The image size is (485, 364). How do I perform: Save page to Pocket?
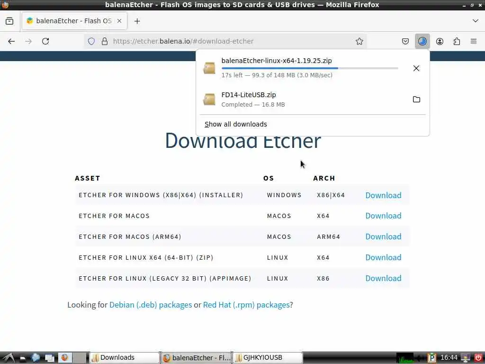click(405, 41)
